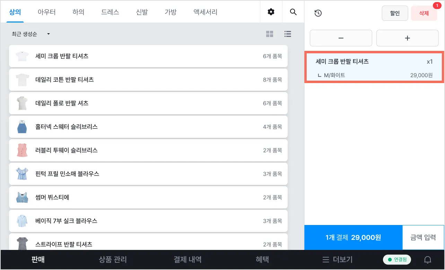Open 혜택 in bottom navigation

pos(262,260)
